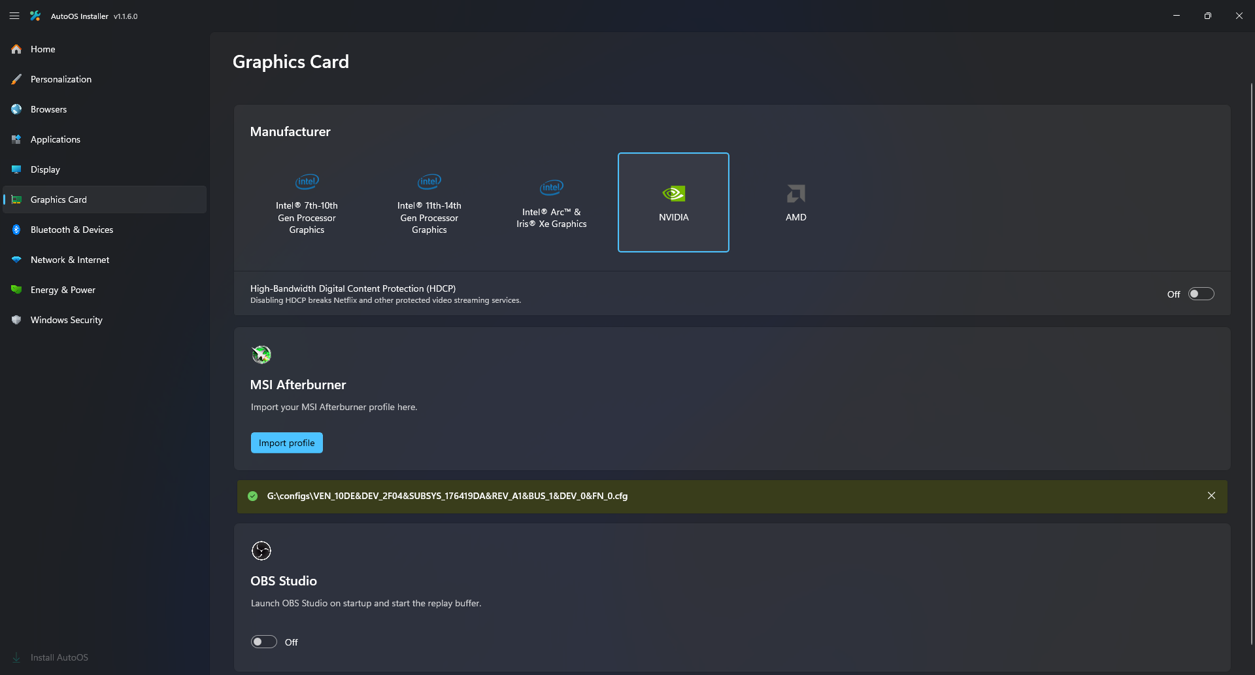Click the Network wifi icon

[16, 260]
